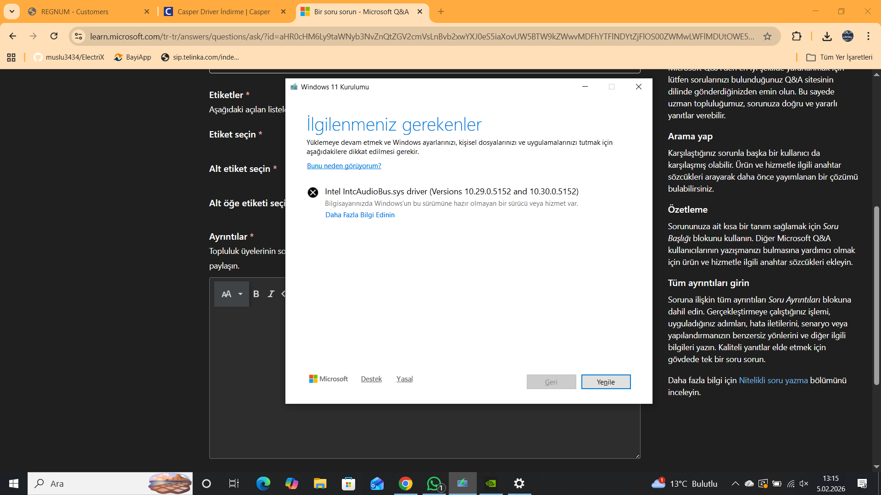This screenshot has height=495, width=881.
Task: Reload the current page
Action: coord(54,36)
